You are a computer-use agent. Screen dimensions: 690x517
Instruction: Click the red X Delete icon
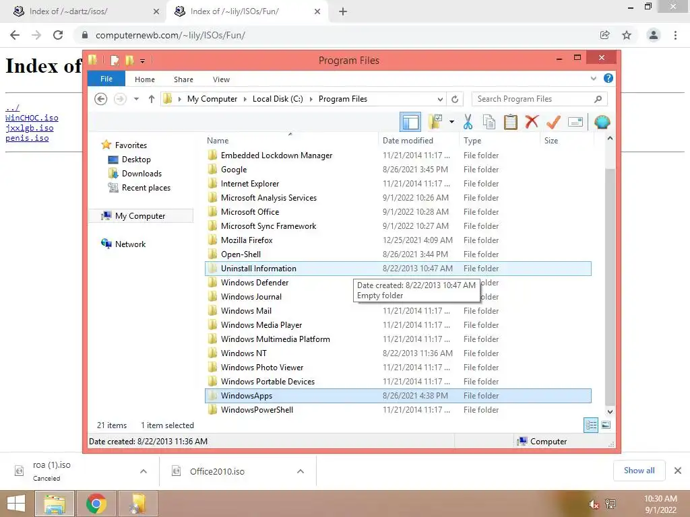coord(532,122)
